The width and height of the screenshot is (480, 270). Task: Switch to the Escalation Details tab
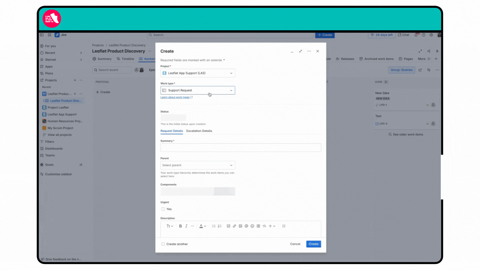pos(199,131)
